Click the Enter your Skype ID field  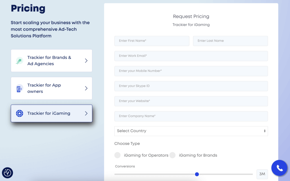click(x=191, y=86)
